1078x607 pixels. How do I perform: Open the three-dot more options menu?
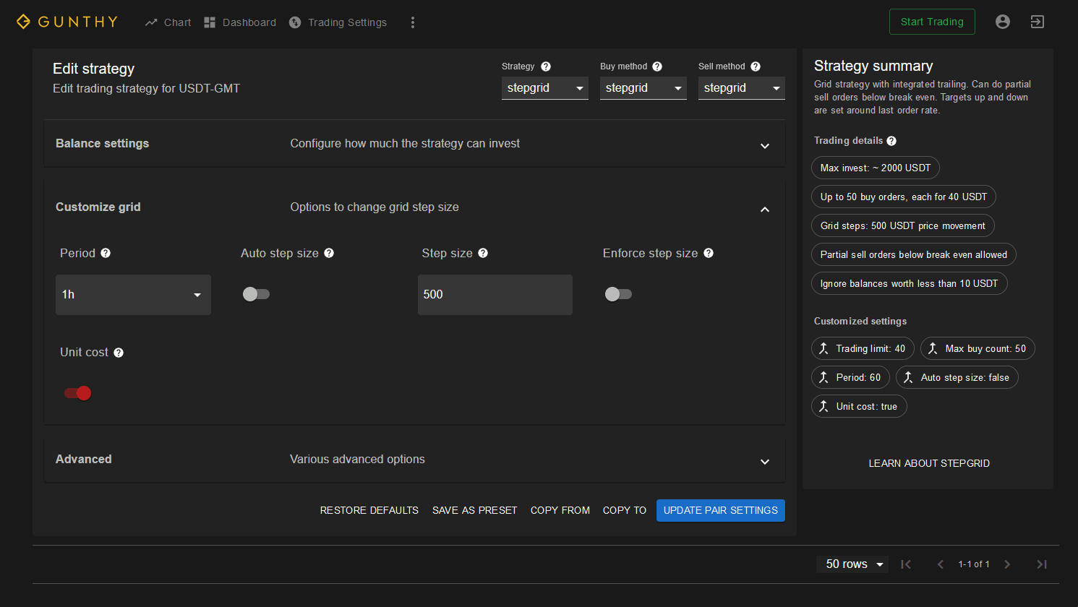(413, 22)
